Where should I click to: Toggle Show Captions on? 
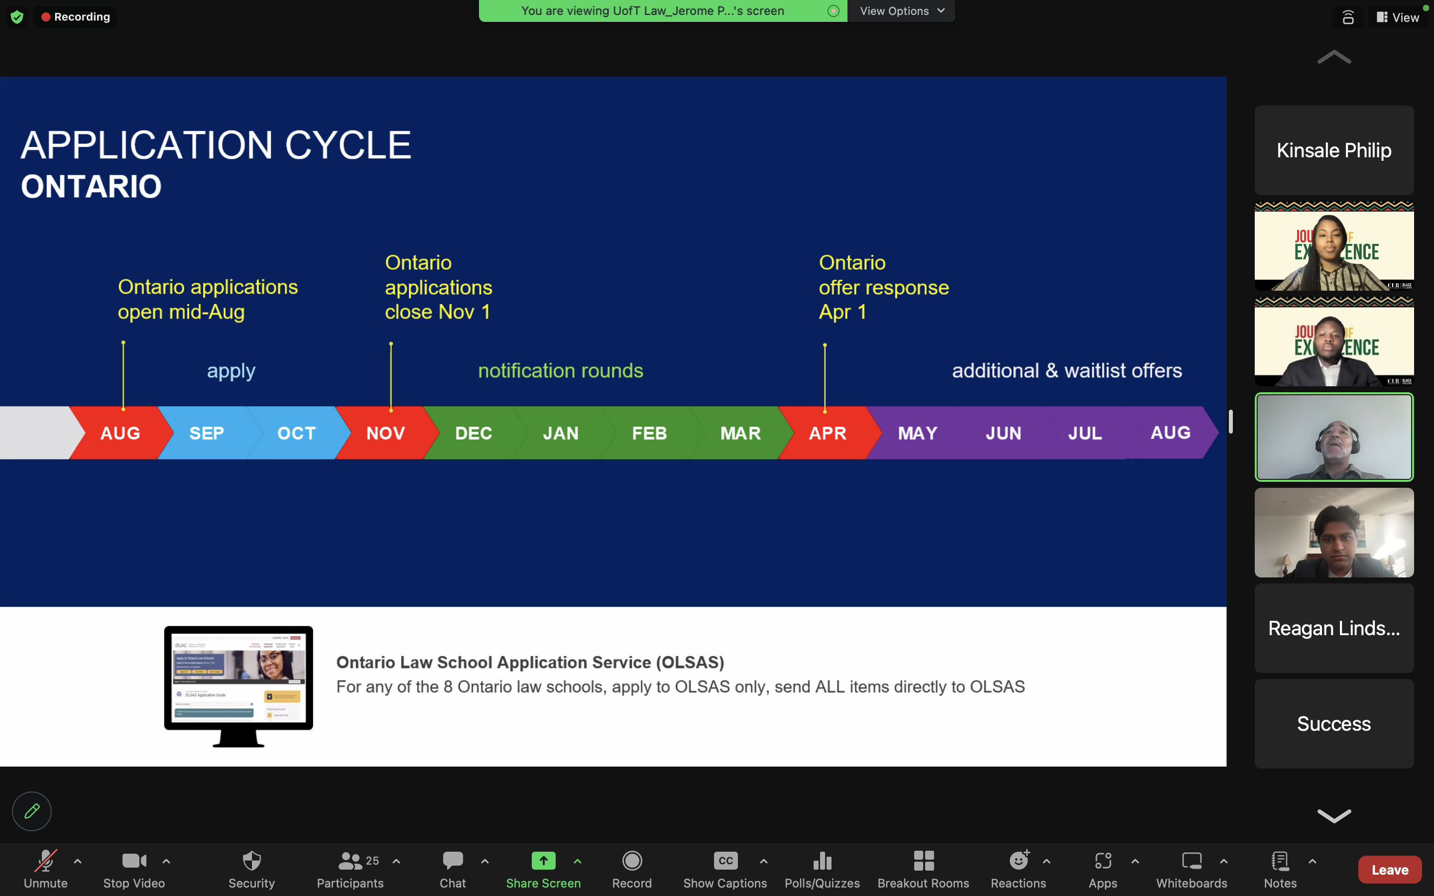pos(724,869)
